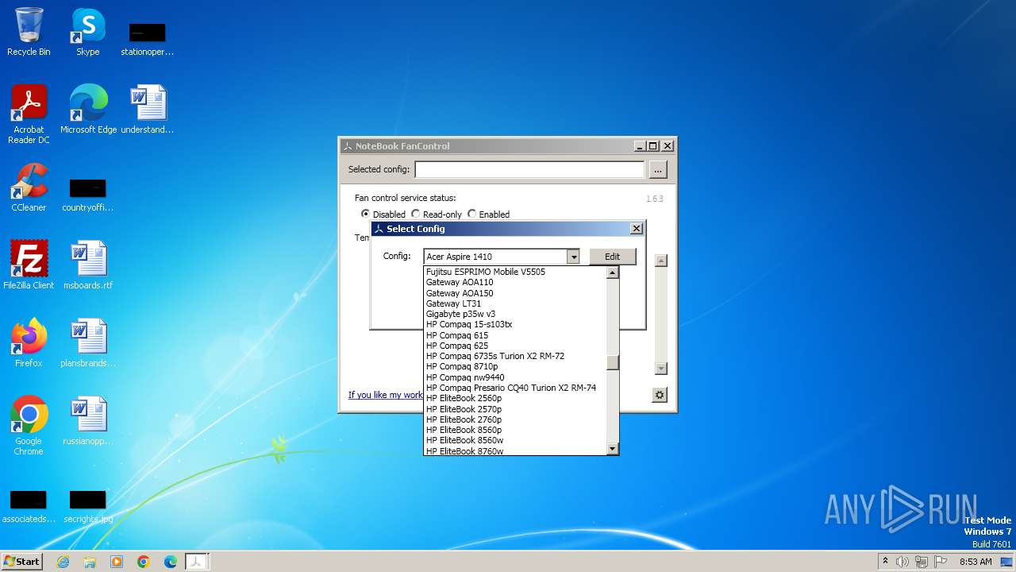Choose HP Compaq 6735s Turion X2 RM-72
Viewport: 1016px width, 572px height.
(x=515, y=356)
